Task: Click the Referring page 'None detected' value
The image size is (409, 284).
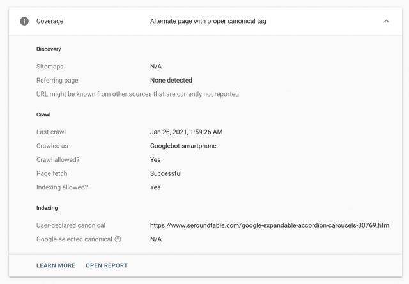Action: point(171,81)
